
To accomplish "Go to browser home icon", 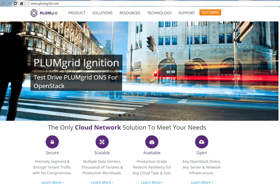I will pos(21,3).
